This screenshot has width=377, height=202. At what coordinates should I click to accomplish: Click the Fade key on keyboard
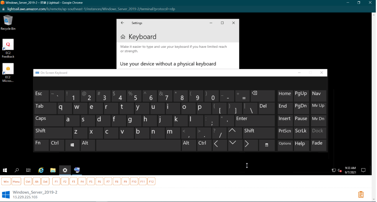318,145
